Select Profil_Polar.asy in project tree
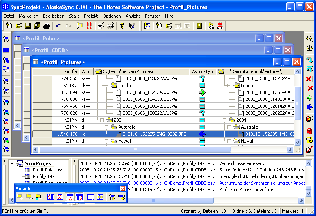Screen dimensions: 316x216 (x=48, y=170)
